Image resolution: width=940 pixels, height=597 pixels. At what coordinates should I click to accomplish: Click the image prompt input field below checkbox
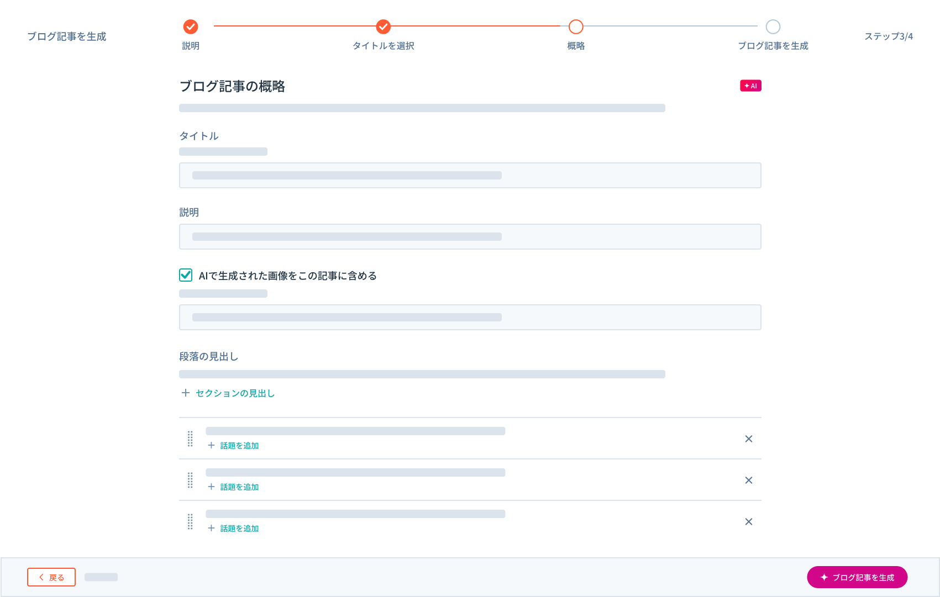(470, 317)
